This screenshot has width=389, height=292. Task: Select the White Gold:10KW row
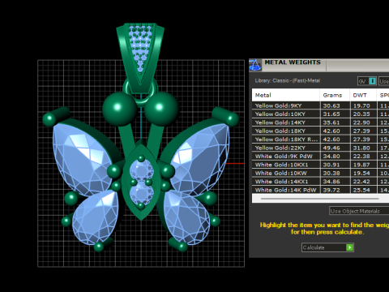tap(320, 173)
